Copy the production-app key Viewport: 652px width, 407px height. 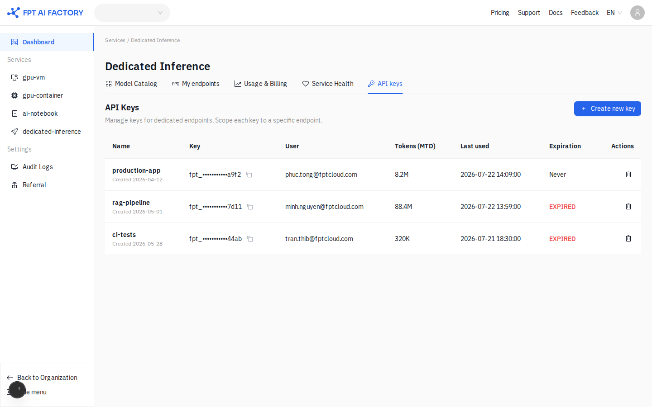click(249, 175)
